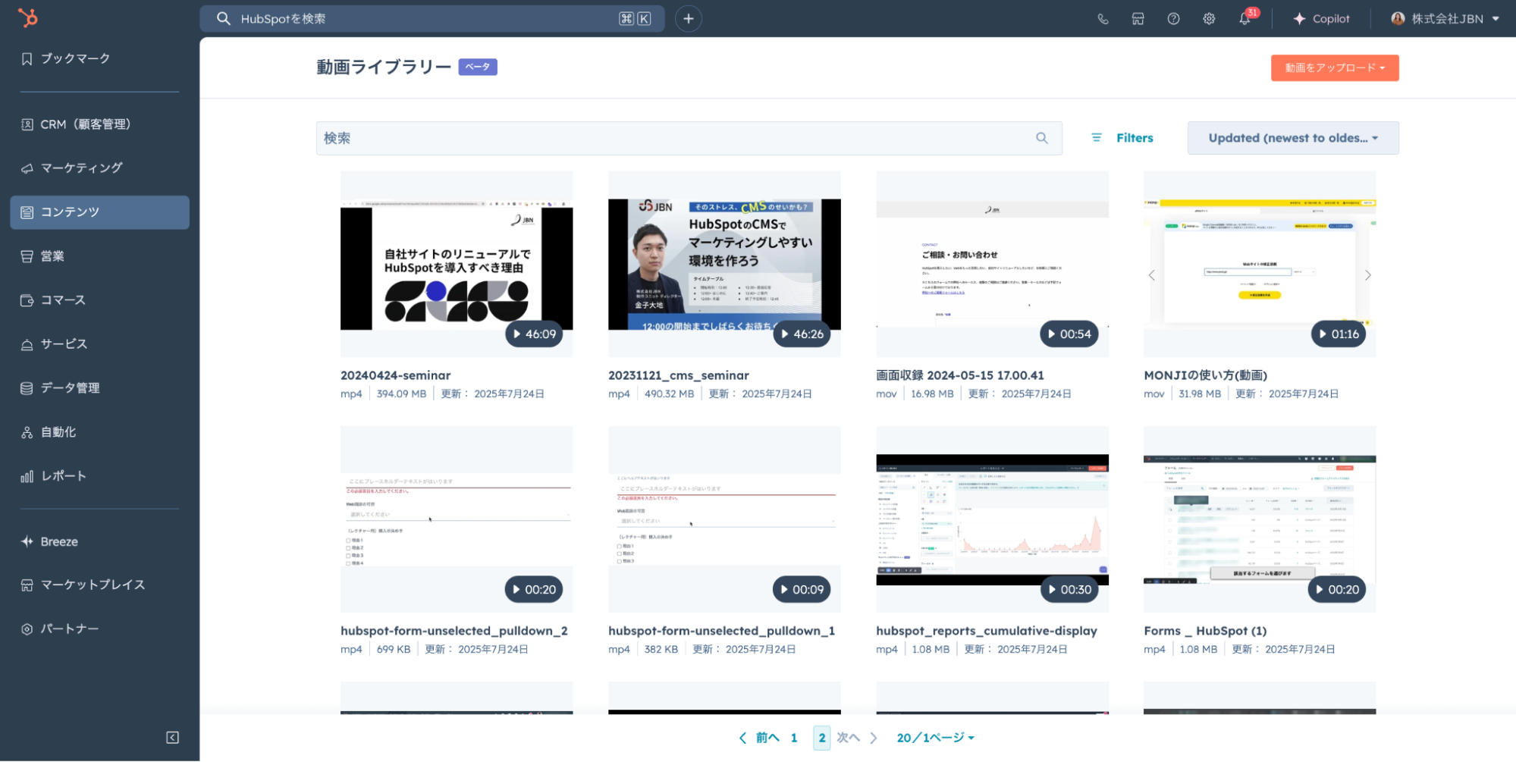The image size is (1516, 762).
Task: Click the 46:26 play duration badge
Action: pos(802,334)
